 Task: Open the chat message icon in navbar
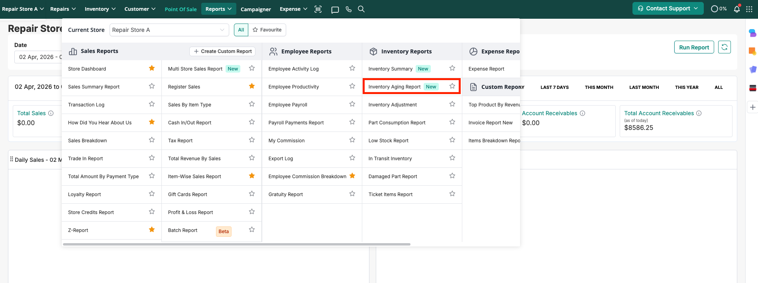tap(335, 9)
